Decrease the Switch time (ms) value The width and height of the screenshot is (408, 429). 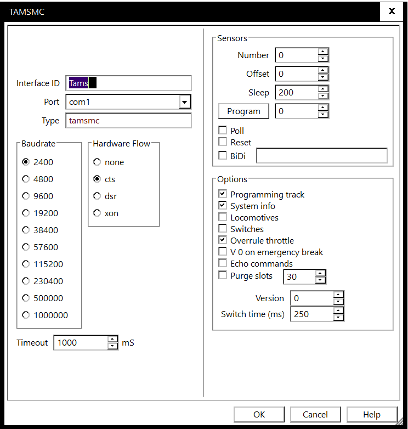pyautogui.click(x=338, y=318)
